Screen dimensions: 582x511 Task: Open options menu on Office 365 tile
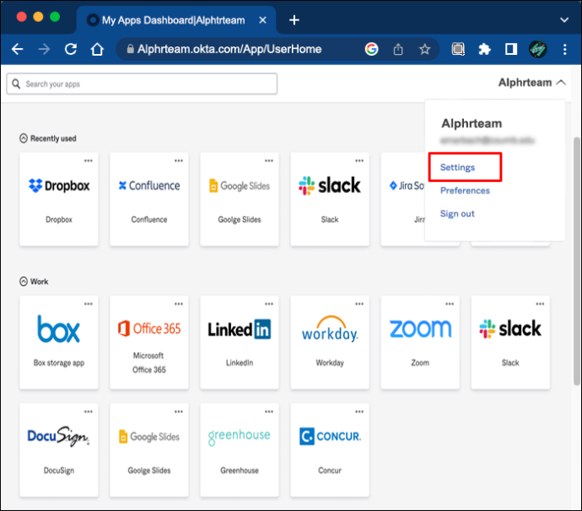[179, 304]
